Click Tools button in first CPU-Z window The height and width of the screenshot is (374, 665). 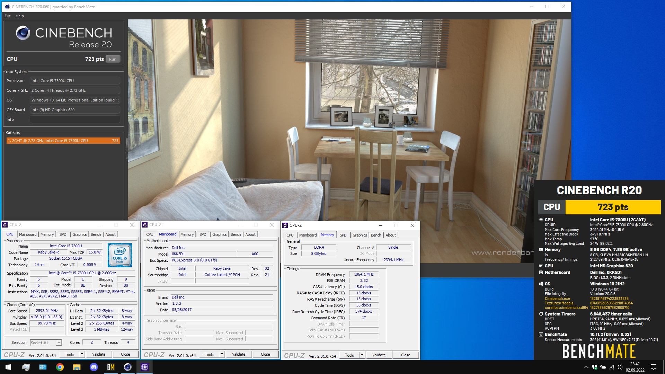[69, 354]
